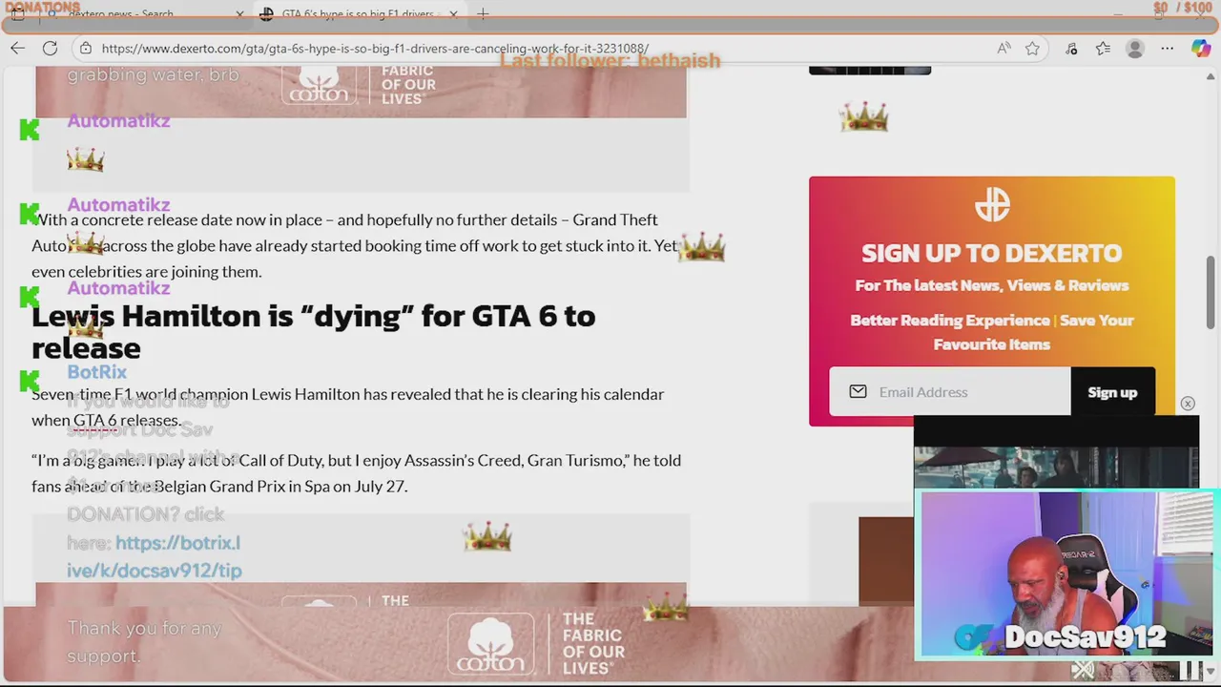1221x687 pixels.
Task: Pause the bottom ad animation
Action: tap(1191, 671)
